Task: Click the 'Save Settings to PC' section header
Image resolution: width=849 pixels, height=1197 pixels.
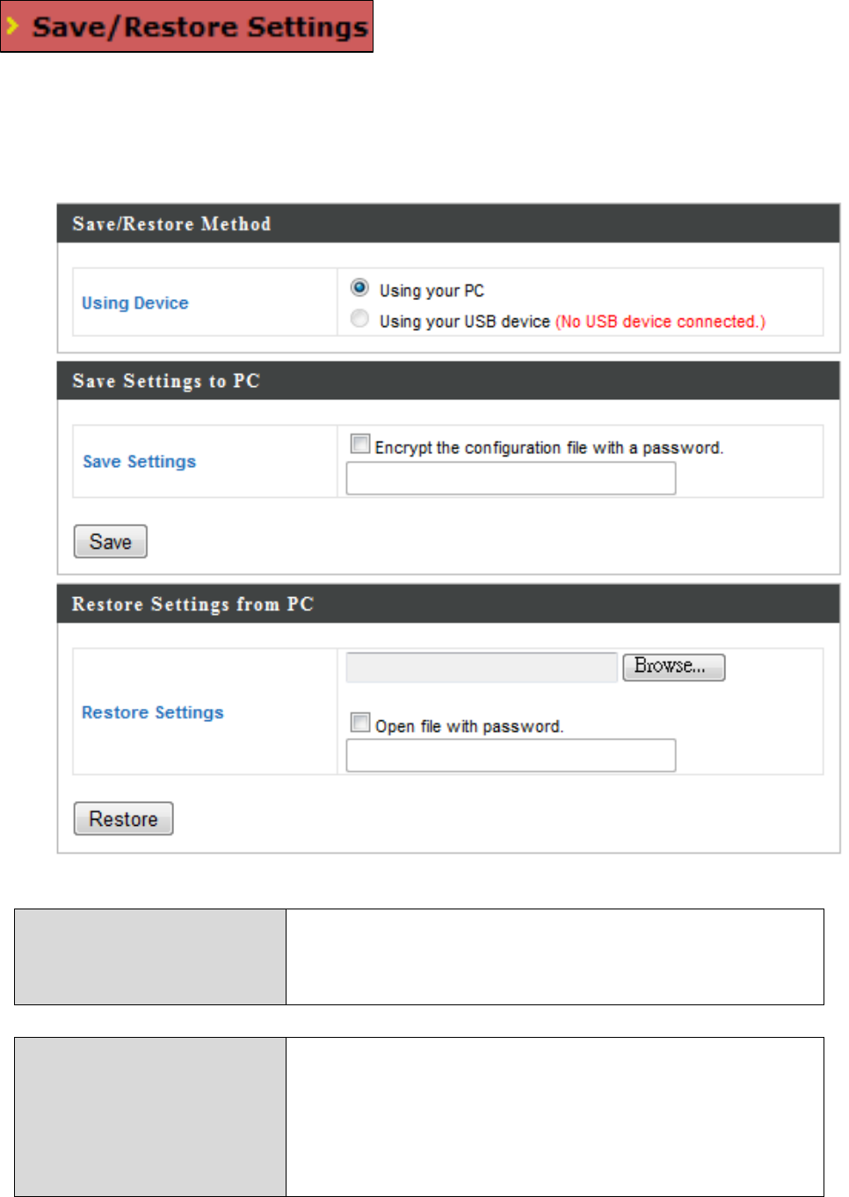Action: [x=166, y=381]
